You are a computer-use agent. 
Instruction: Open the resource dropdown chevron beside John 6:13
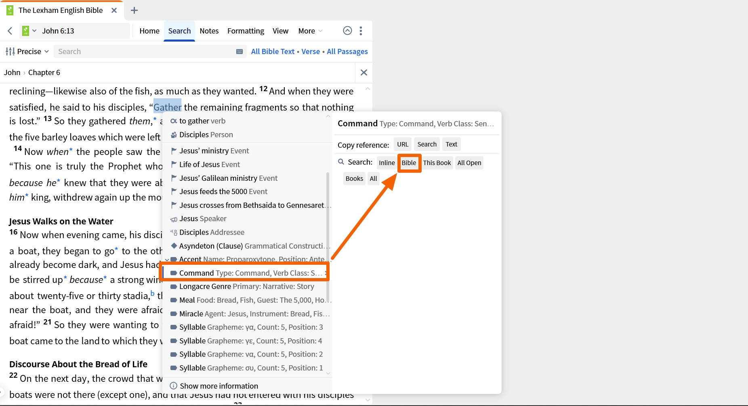[34, 31]
